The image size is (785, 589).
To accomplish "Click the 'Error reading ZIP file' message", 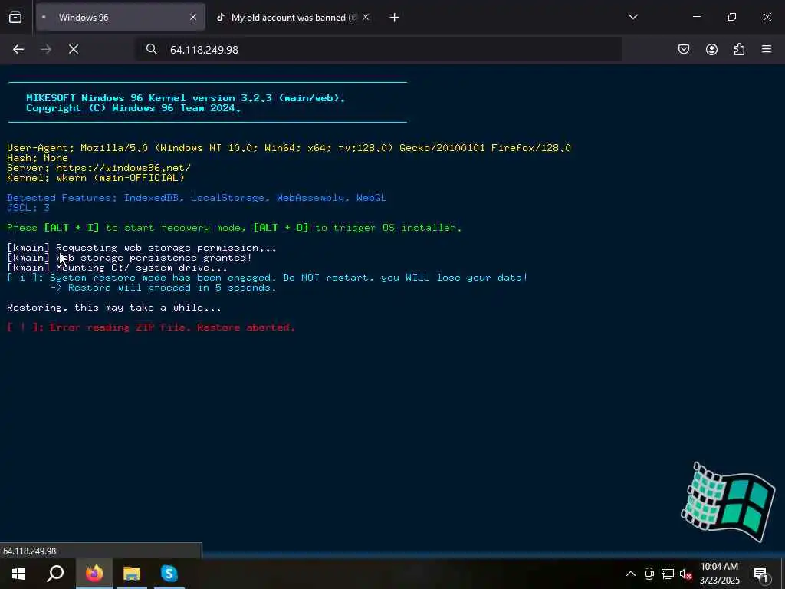I will click(x=151, y=327).
